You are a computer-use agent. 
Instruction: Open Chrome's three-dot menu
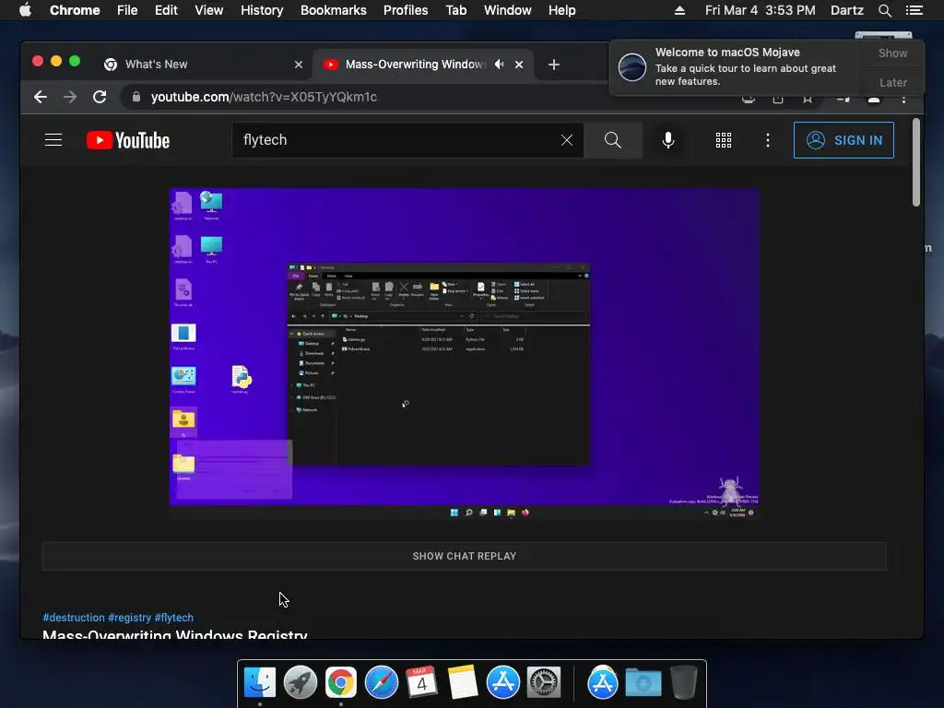click(x=903, y=100)
